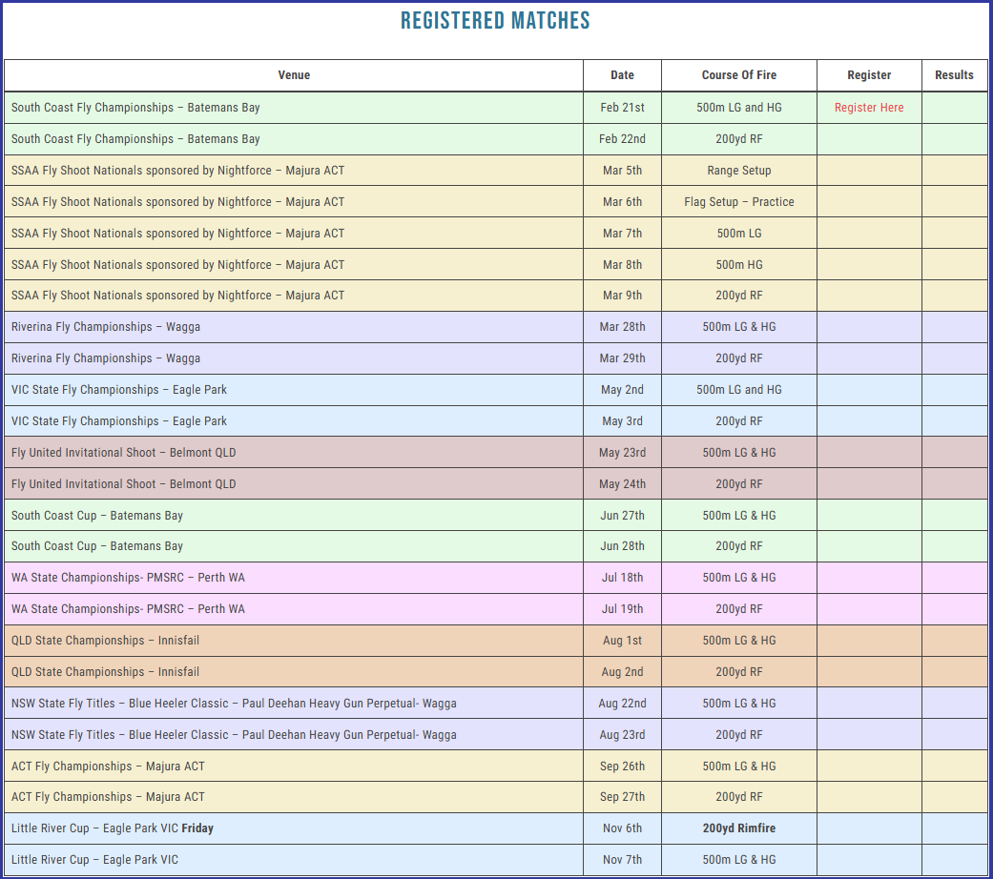Click the Mar 28th date cell
Image resolution: width=993 pixels, height=879 pixels.
point(622,327)
